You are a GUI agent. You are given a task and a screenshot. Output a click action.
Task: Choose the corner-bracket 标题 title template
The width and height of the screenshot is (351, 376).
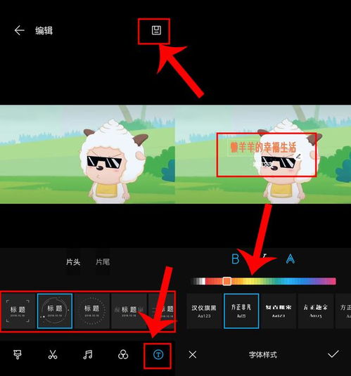[18, 311]
